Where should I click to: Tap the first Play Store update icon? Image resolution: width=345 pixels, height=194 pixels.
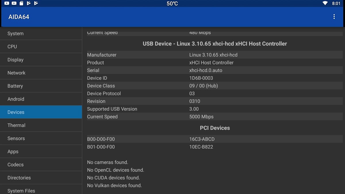pyautogui.click(x=28, y=3)
